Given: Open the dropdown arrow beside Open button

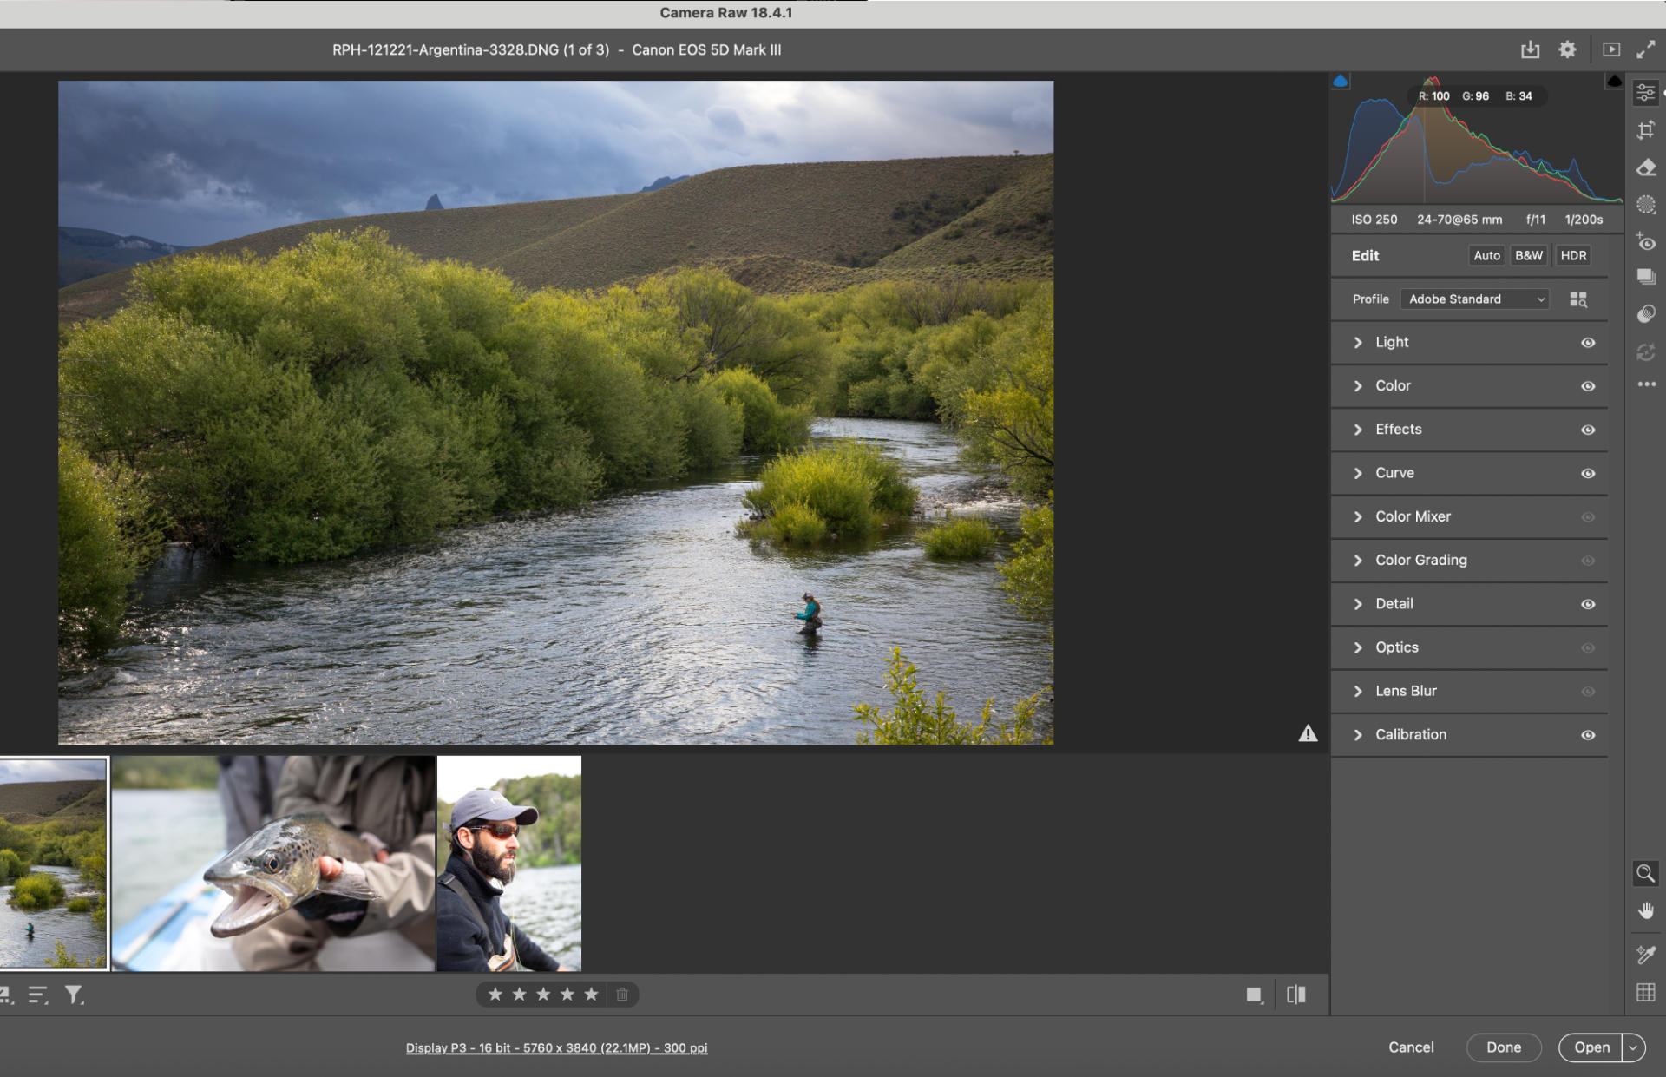Looking at the screenshot, I should pyautogui.click(x=1633, y=1047).
